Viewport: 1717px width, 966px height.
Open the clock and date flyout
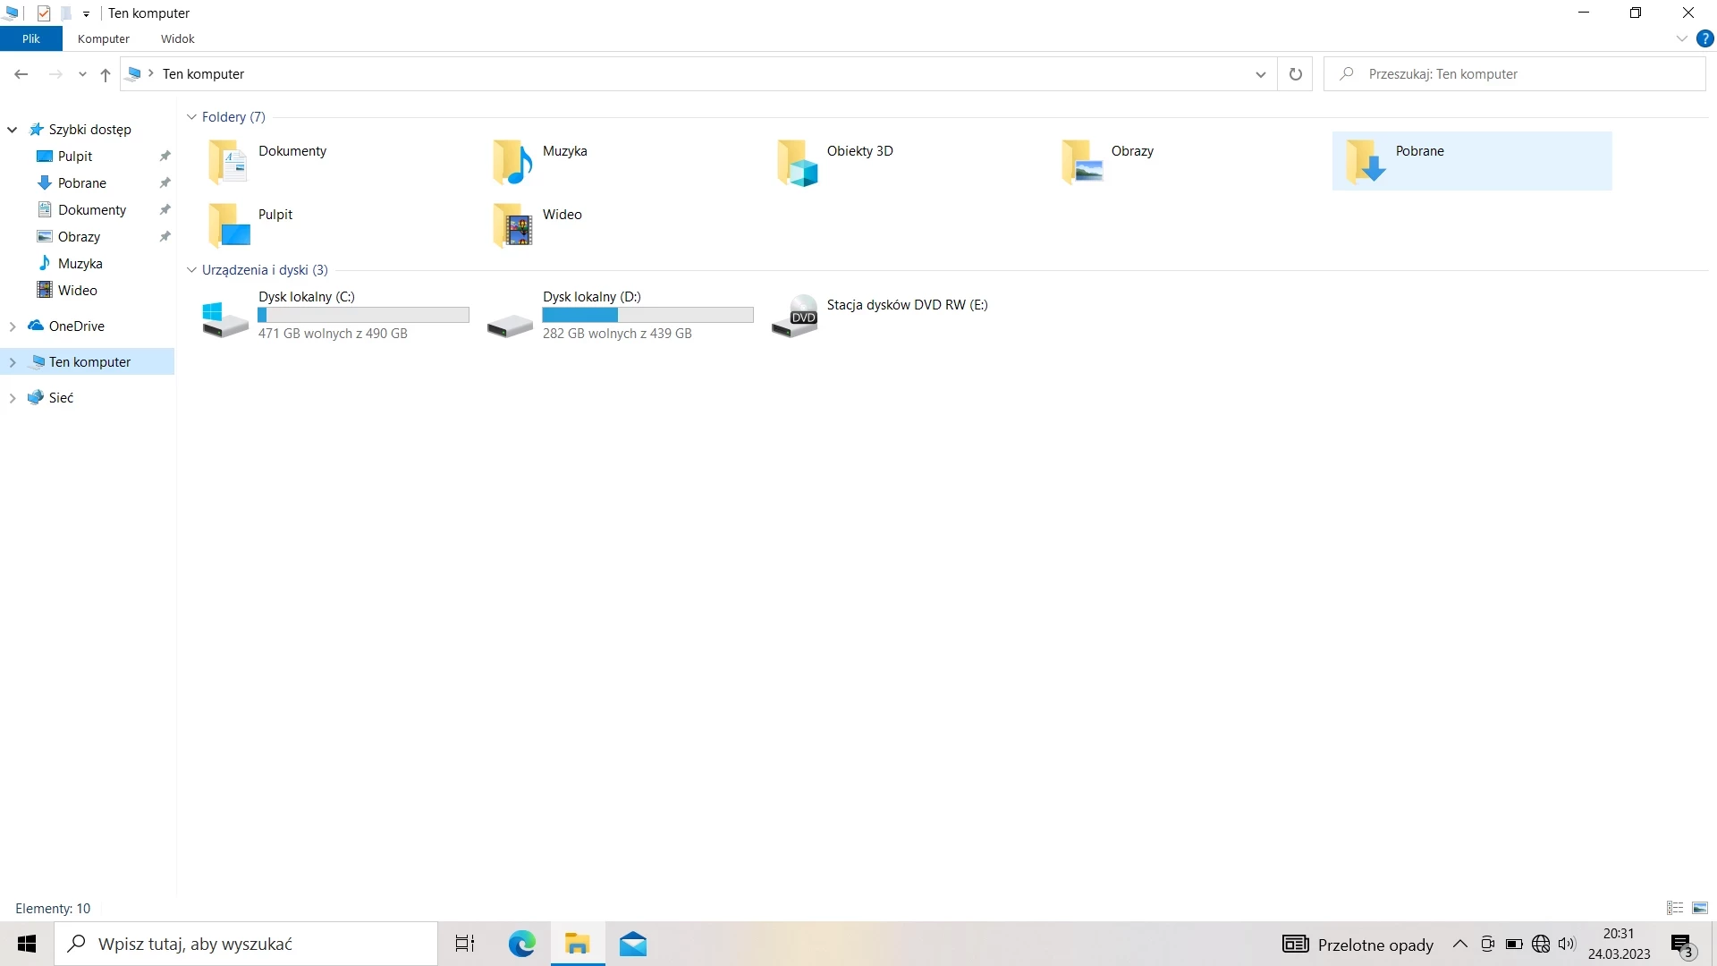[x=1619, y=944]
